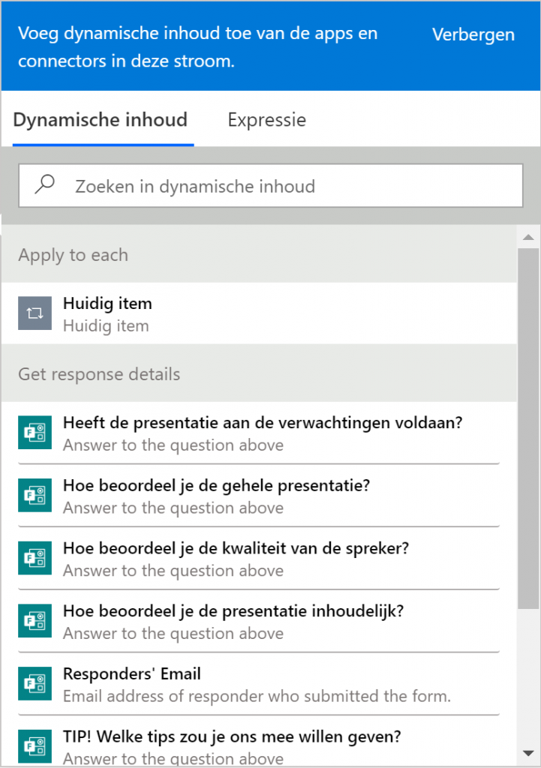This screenshot has height=768, width=541.
Task: Click the scrollbar down arrow
Action: point(528,753)
